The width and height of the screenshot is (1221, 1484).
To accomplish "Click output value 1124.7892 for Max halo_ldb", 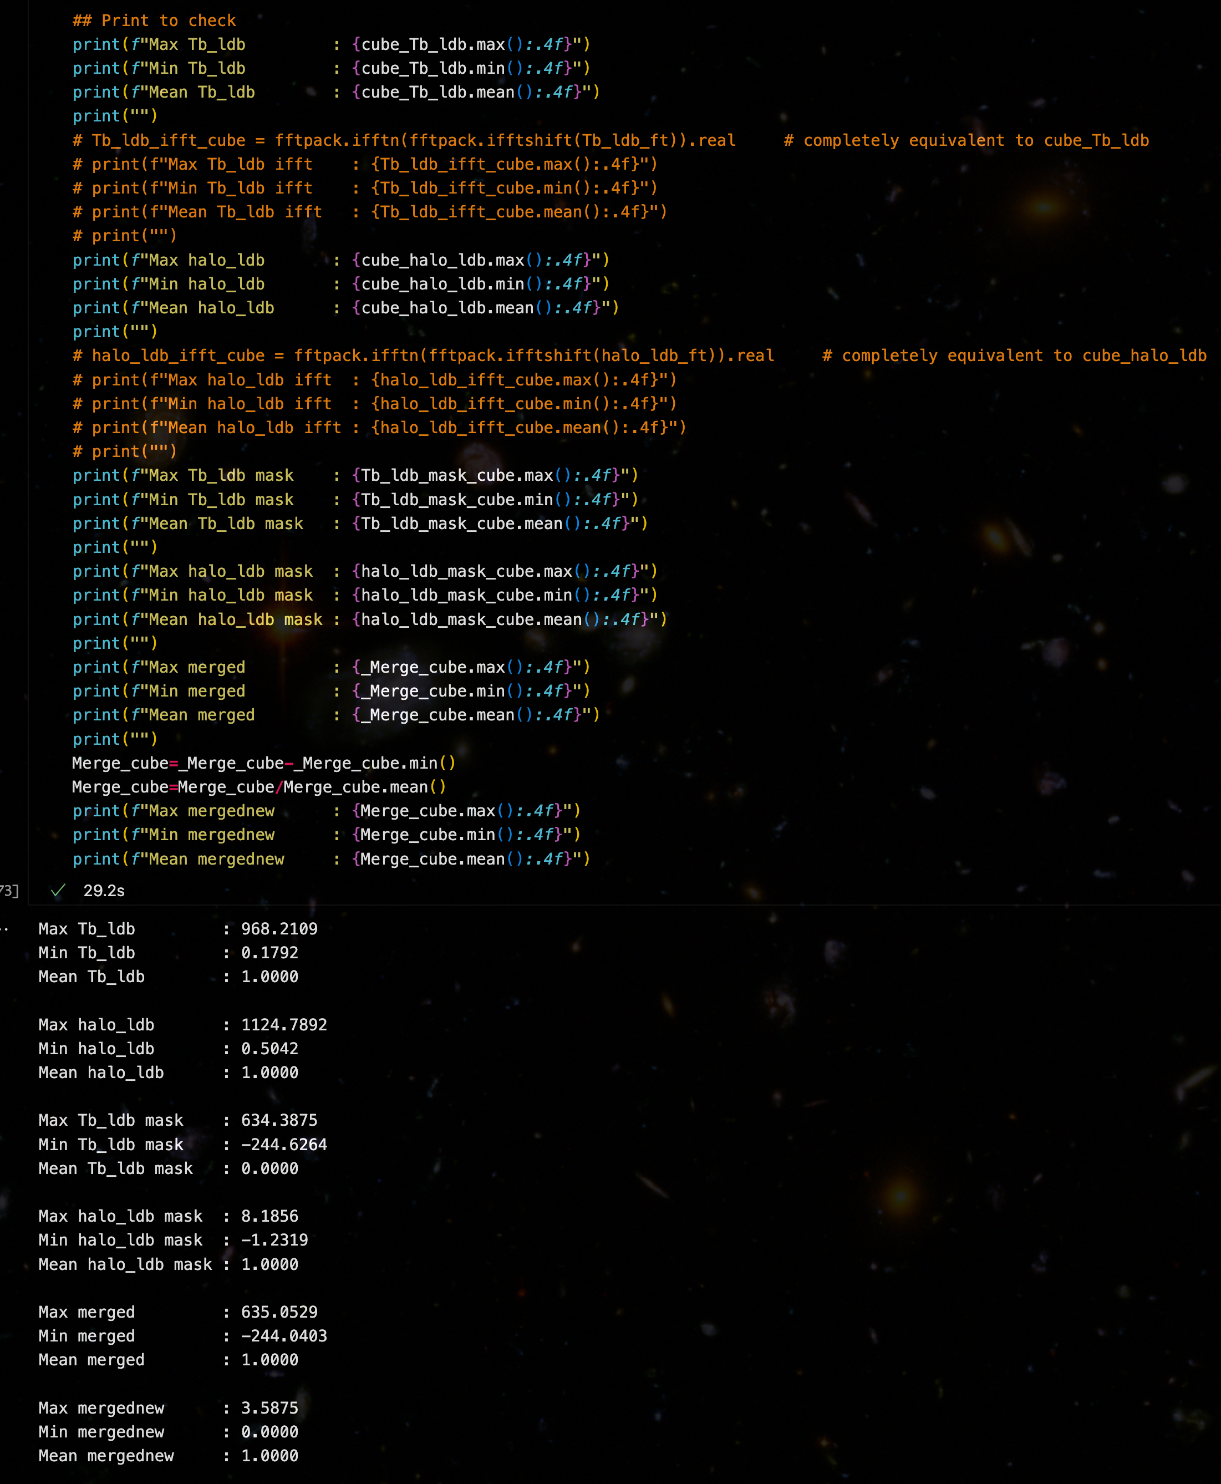I will tap(284, 1025).
